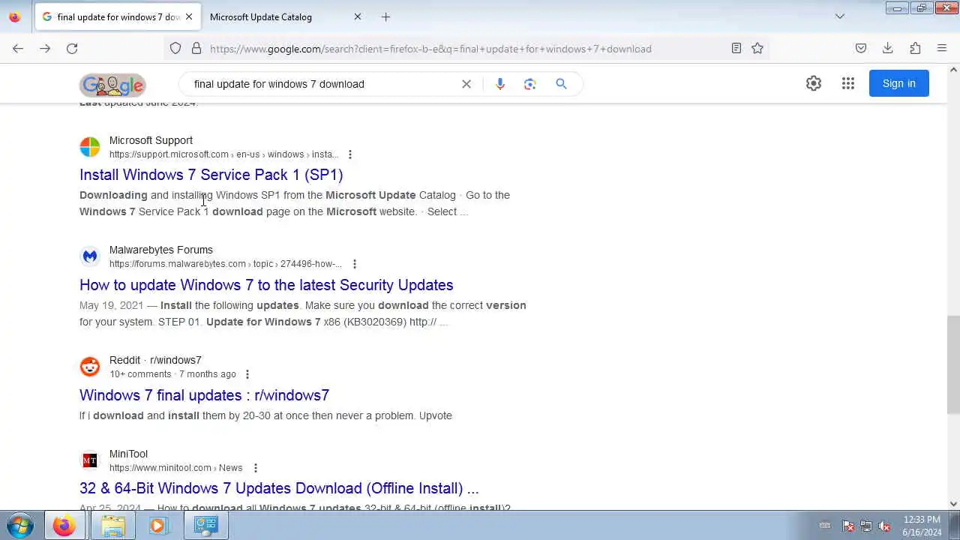The height and width of the screenshot is (540, 960).
Task: Open More options for Reddit result
Action: pos(247,374)
